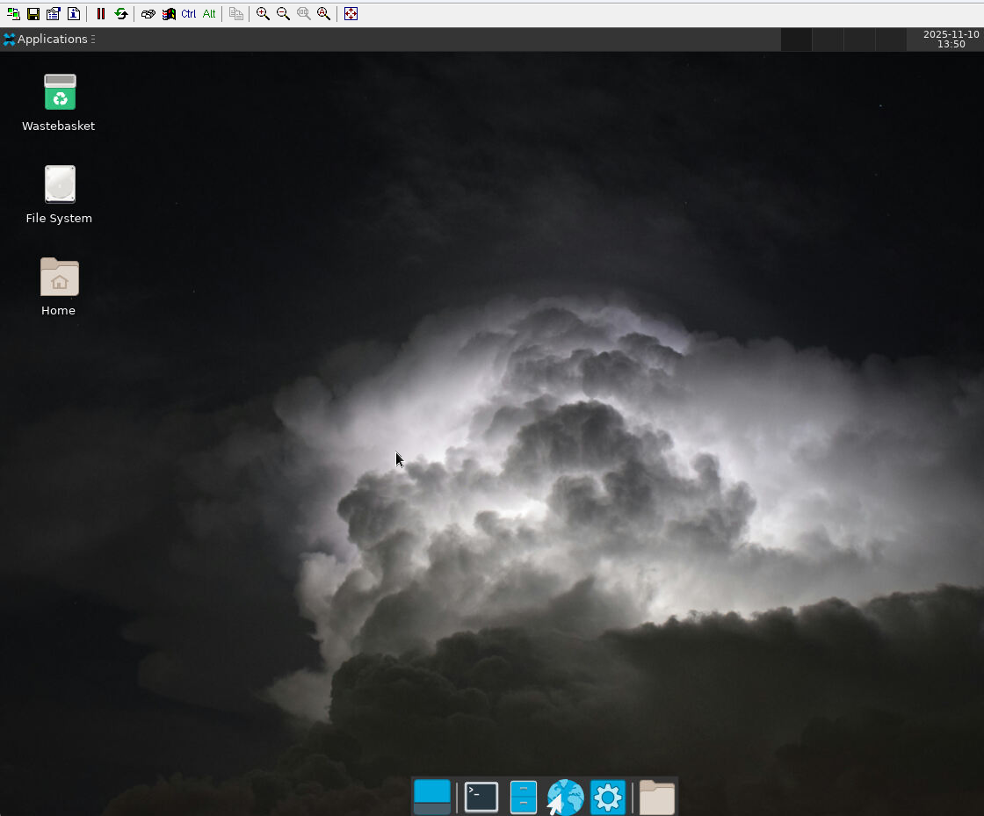
Task: Show connection info from the toolbar
Action: 74,13
